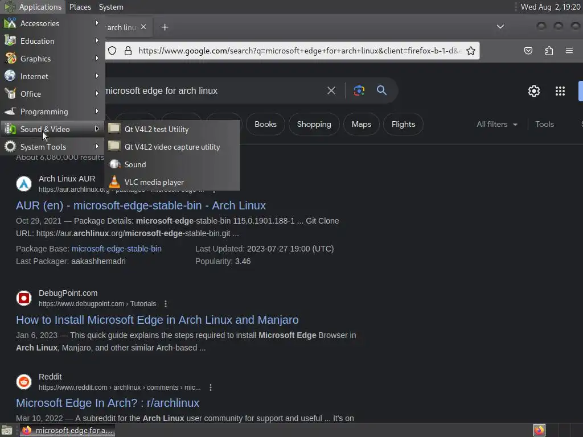The height and width of the screenshot is (437, 583).
Task: Close the arch linux browser tab
Action: coord(143,27)
